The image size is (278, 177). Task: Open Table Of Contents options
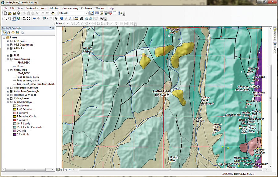tap(23, 33)
